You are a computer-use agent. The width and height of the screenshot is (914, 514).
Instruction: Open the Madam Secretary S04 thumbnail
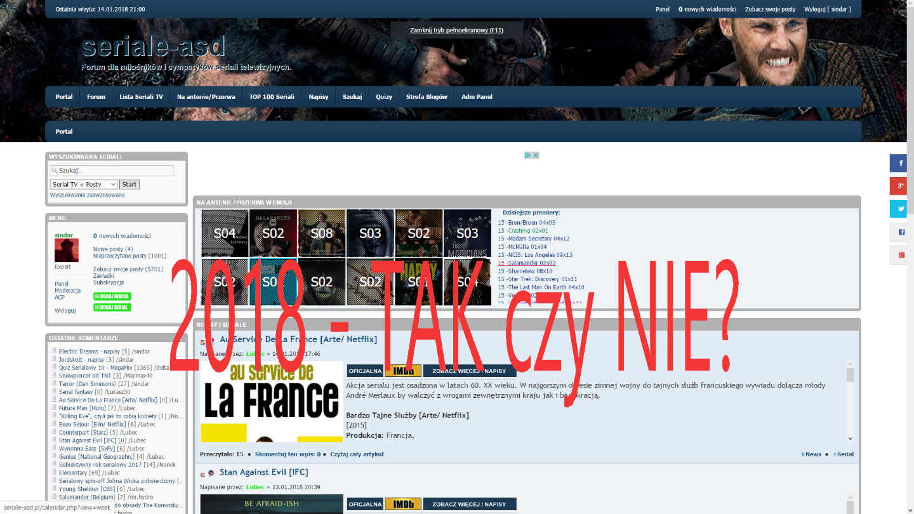coord(225,233)
